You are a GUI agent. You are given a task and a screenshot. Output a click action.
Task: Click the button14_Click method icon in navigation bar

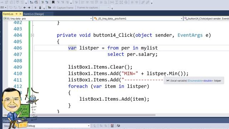(x=186, y=19)
